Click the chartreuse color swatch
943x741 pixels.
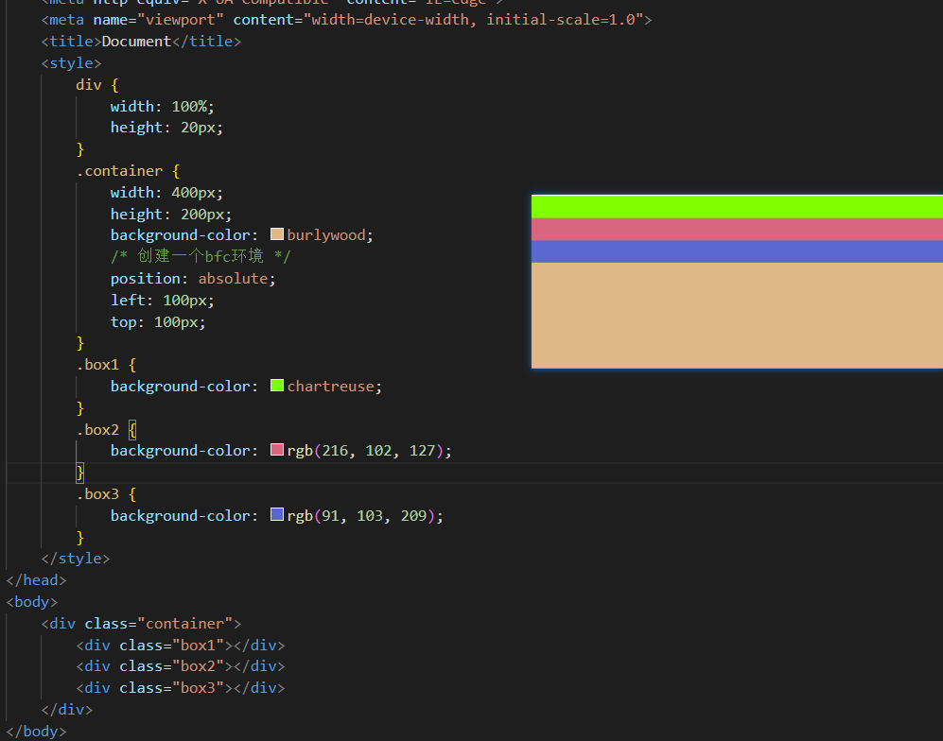click(x=276, y=386)
